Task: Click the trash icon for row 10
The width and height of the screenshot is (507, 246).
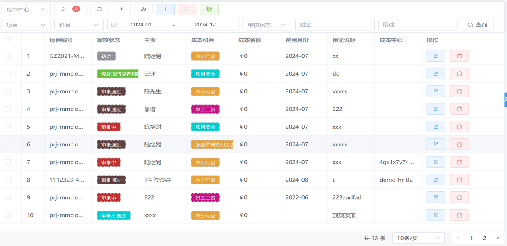Action: [459, 215]
